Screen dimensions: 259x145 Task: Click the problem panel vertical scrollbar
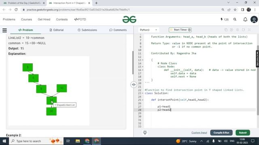pos(133,62)
